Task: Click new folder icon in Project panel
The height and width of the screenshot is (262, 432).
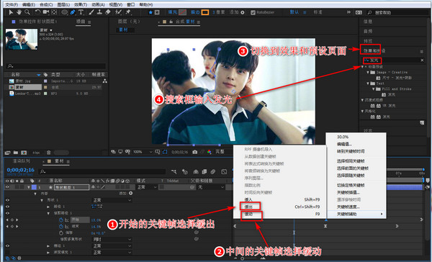Action: tap(16, 153)
